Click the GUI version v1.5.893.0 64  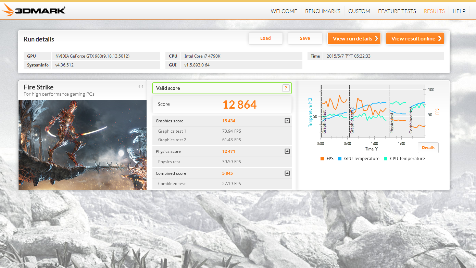click(x=197, y=65)
